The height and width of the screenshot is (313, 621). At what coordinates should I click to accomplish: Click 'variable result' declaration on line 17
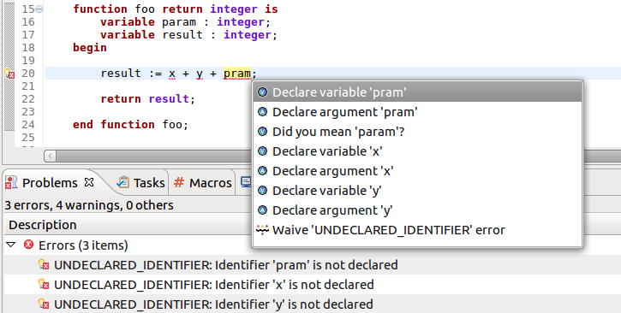click(x=188, y=35)
